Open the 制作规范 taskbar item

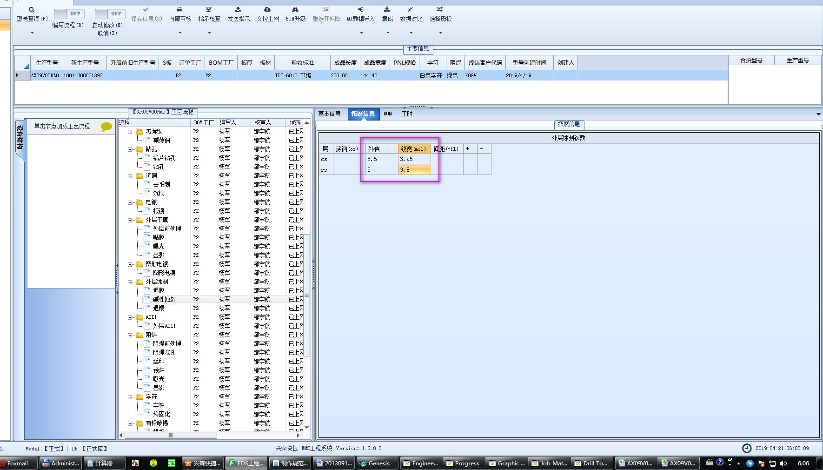point(290,463)
